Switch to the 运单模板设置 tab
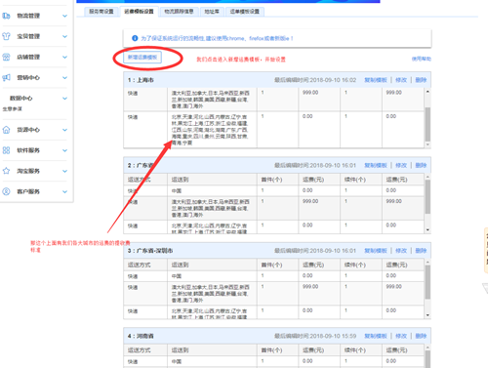Image resolution: width=488 pixels, height=368 pixels. coord(245,12)
